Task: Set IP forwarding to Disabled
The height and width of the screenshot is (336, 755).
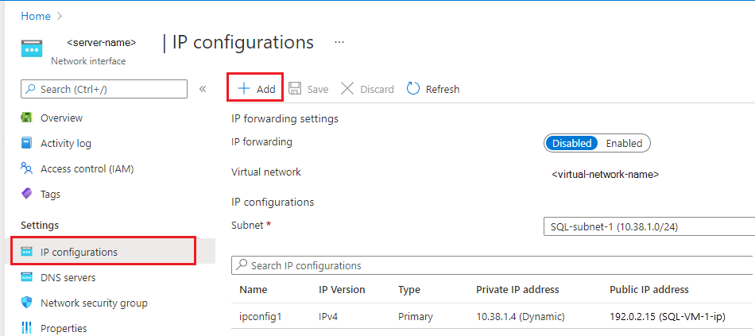Action: [x=571, y=144]
